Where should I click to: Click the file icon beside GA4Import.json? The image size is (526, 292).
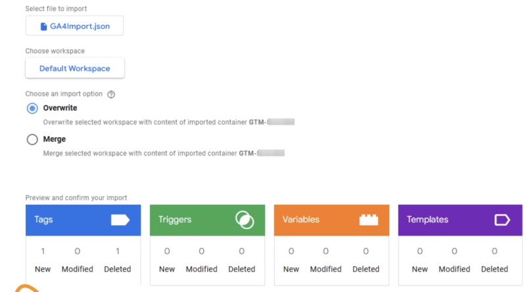click(x=43, y=26)
